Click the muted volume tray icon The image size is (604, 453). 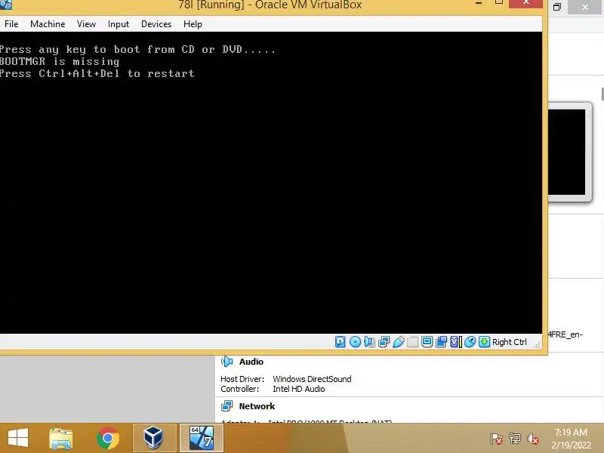533,439
